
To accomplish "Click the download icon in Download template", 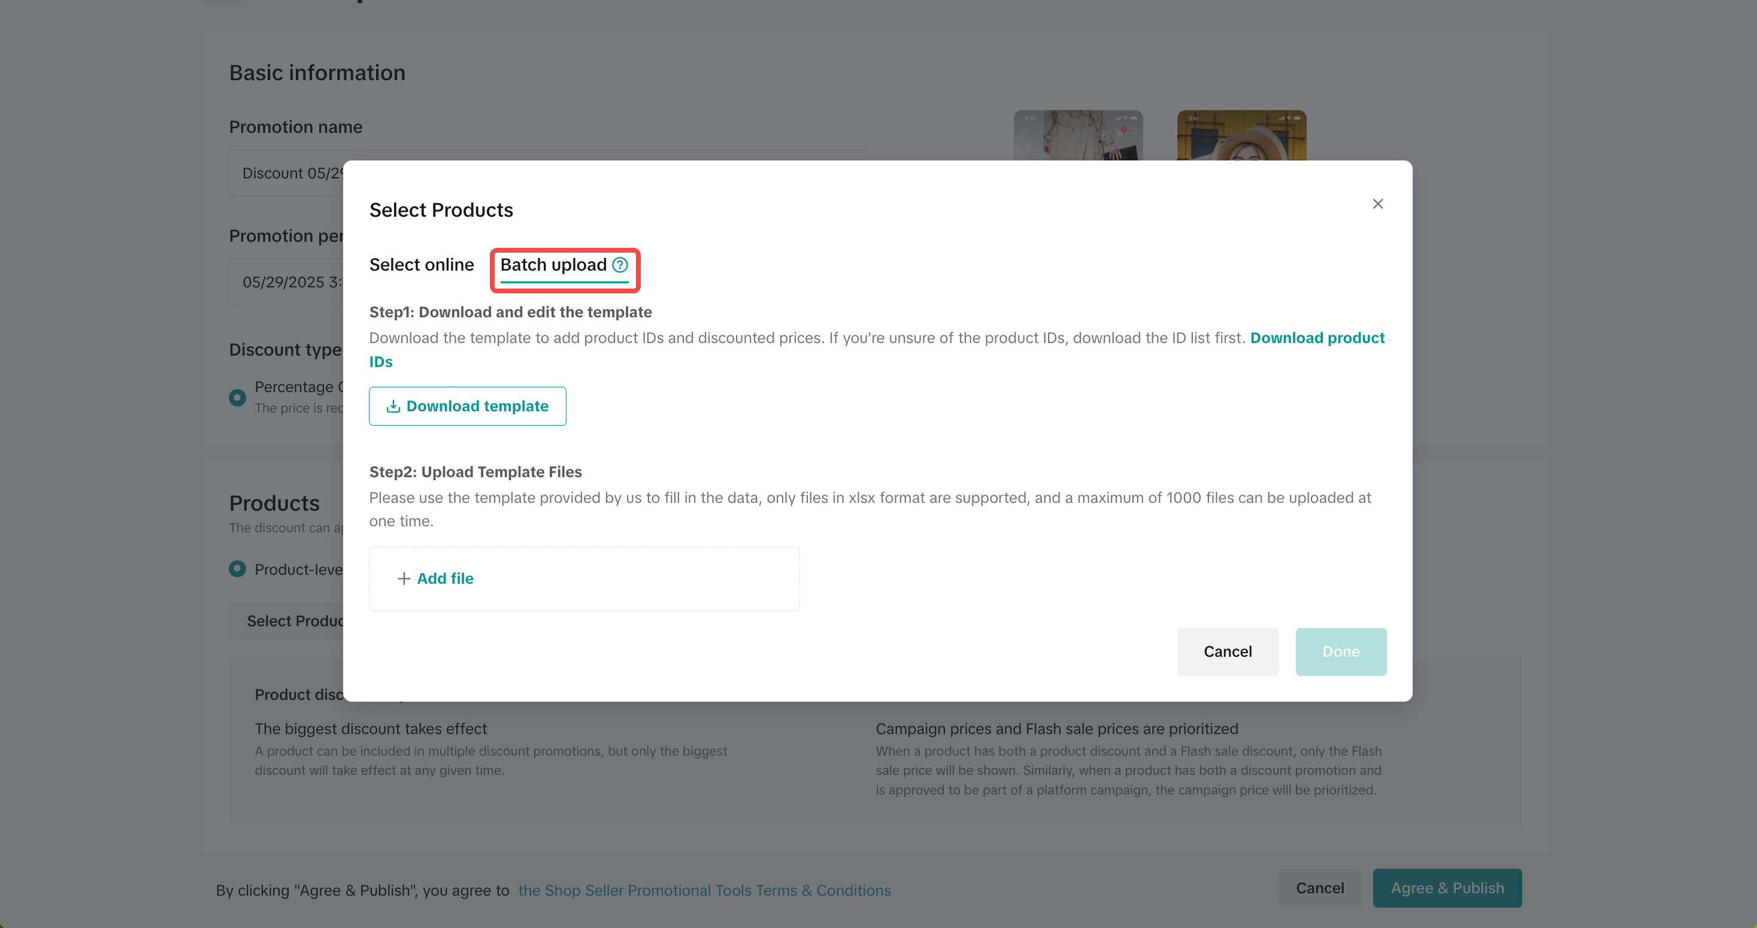I will [393, 407].
